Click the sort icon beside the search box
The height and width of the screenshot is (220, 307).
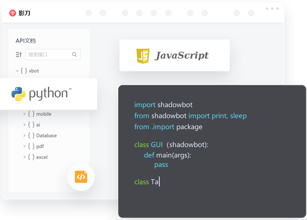[18, 55]
